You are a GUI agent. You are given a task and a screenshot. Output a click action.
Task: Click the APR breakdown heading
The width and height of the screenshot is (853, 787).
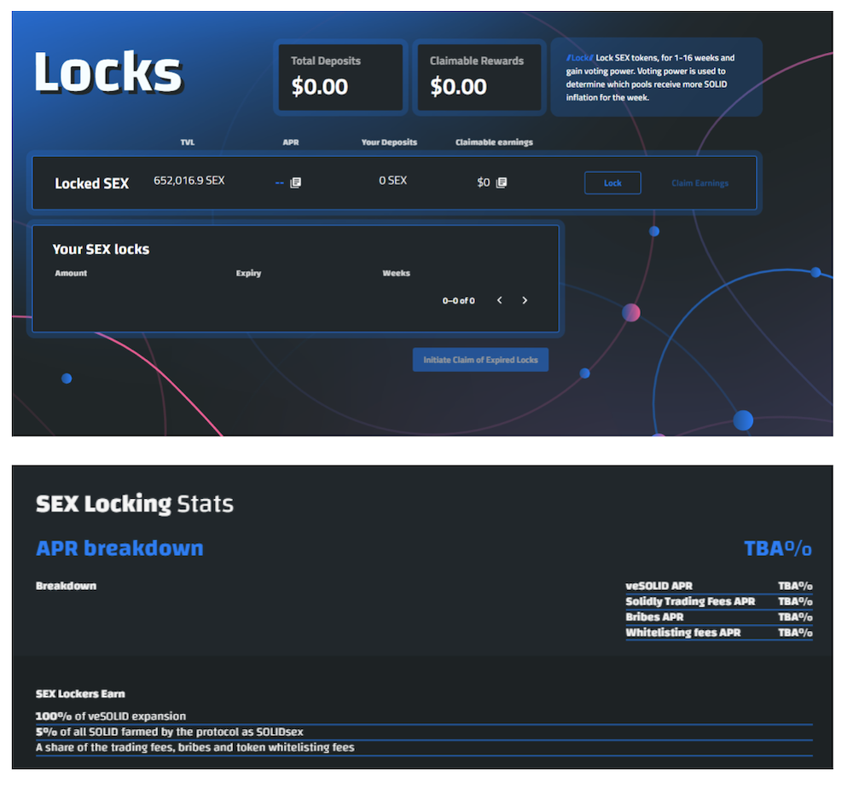click(119, 549)
